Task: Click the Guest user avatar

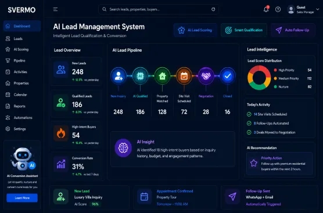Action: point(291,9)
